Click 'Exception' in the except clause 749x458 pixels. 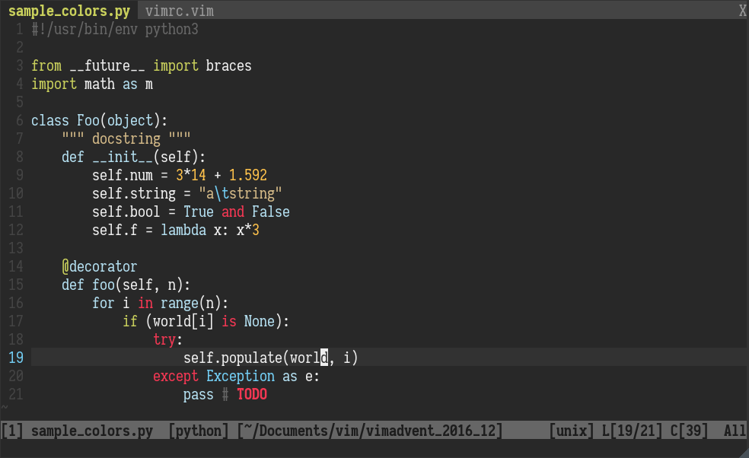(241, 376)
